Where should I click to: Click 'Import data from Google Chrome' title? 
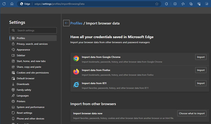pos(101,57)
